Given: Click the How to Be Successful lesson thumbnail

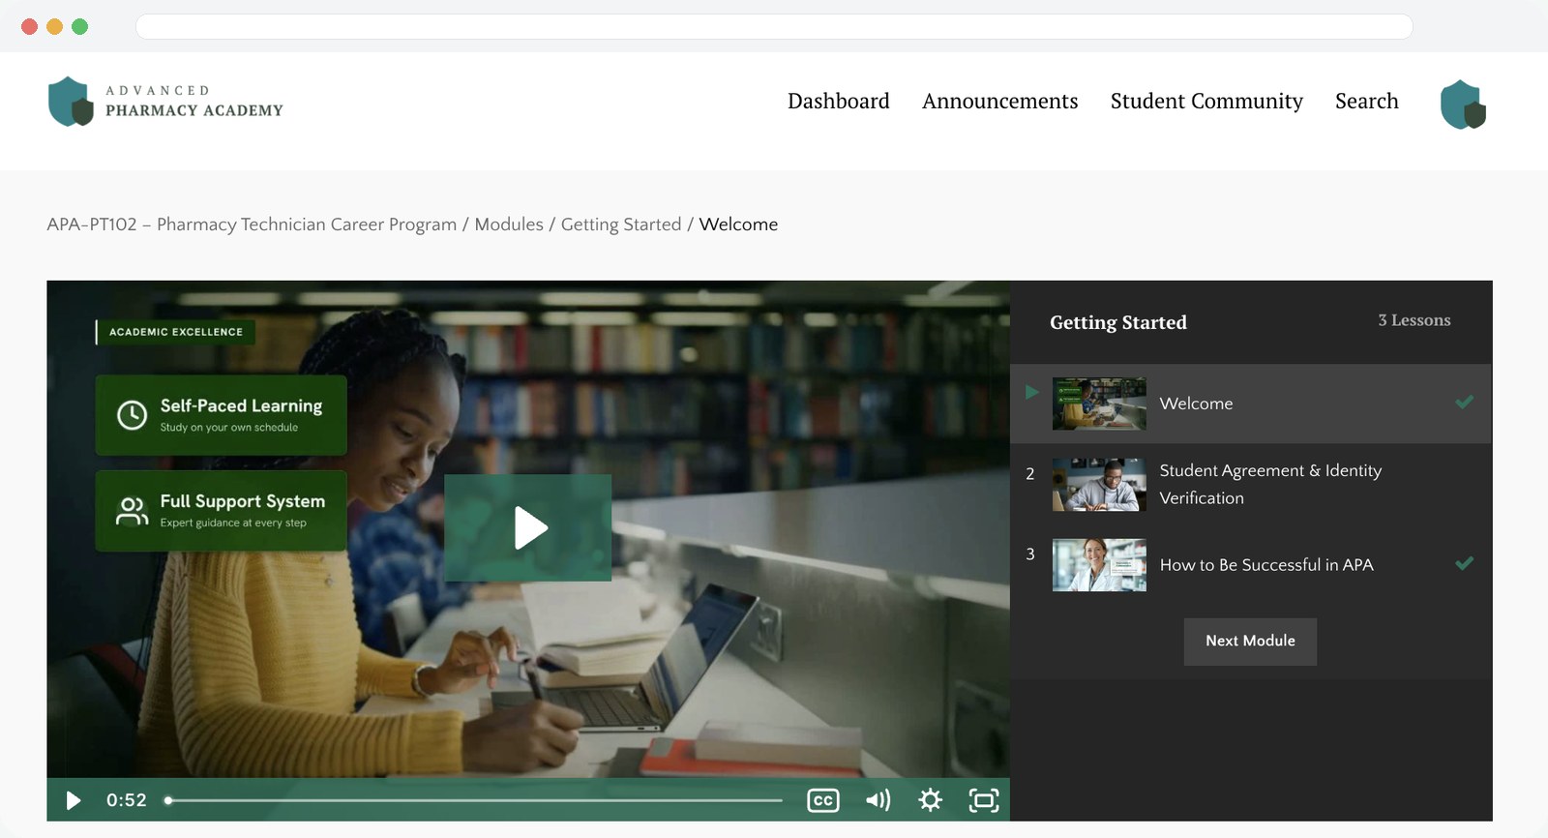Looking at the screenshot, I should 1099,565.
